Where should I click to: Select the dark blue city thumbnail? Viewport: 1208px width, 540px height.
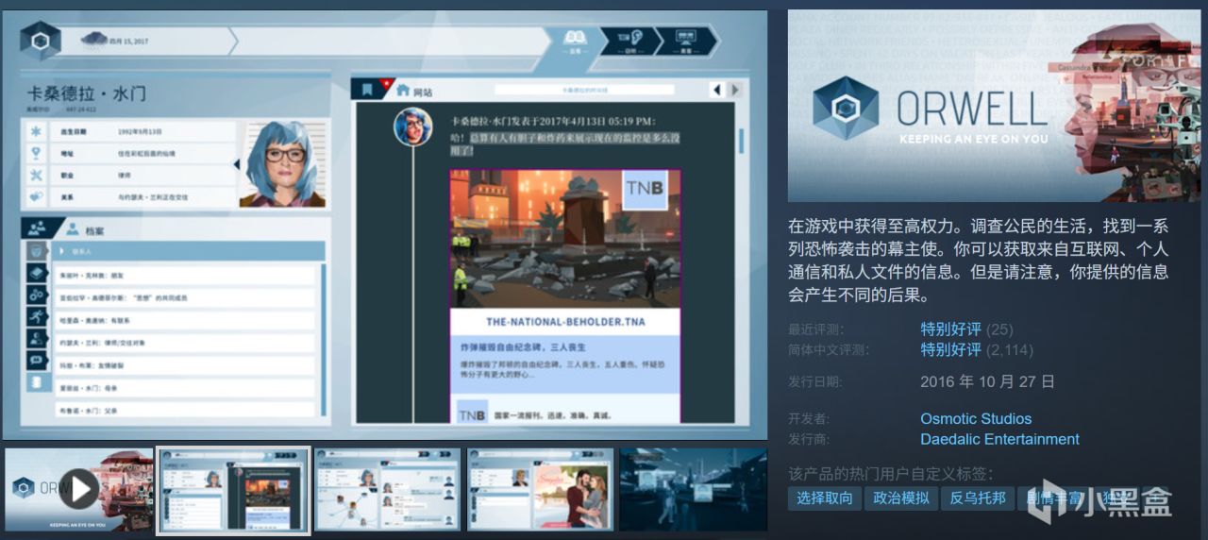[694, 489]
